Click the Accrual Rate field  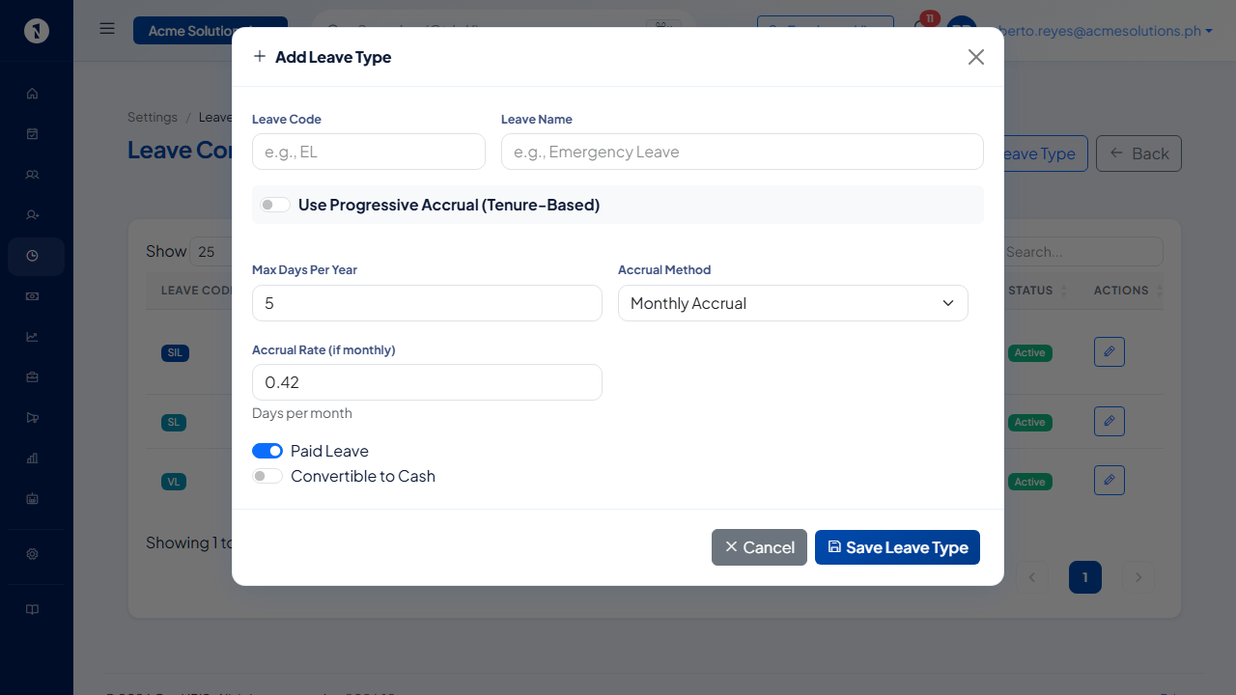point(427,382)
